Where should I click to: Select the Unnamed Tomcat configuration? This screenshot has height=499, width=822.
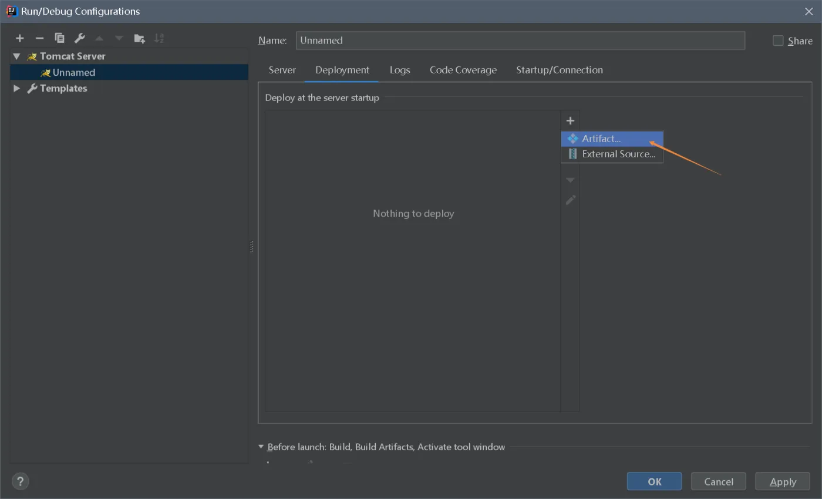pyautogui.click(x=129, y=72)
